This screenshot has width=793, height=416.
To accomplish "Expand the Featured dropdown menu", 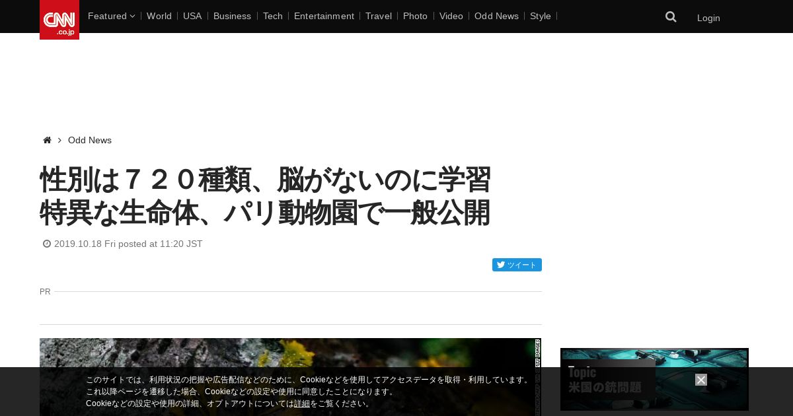I will [x=111, y=16].
